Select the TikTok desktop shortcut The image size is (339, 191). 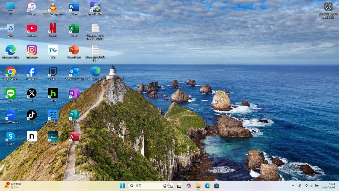[x=31, y=115]
